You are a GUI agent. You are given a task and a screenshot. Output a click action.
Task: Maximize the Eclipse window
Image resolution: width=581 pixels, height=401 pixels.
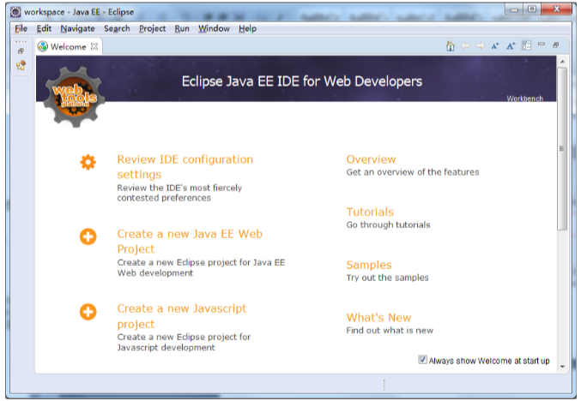pos(532,9)
